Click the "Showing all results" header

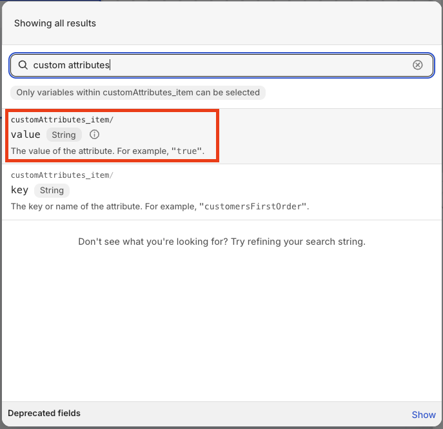[x=55, y=23]
